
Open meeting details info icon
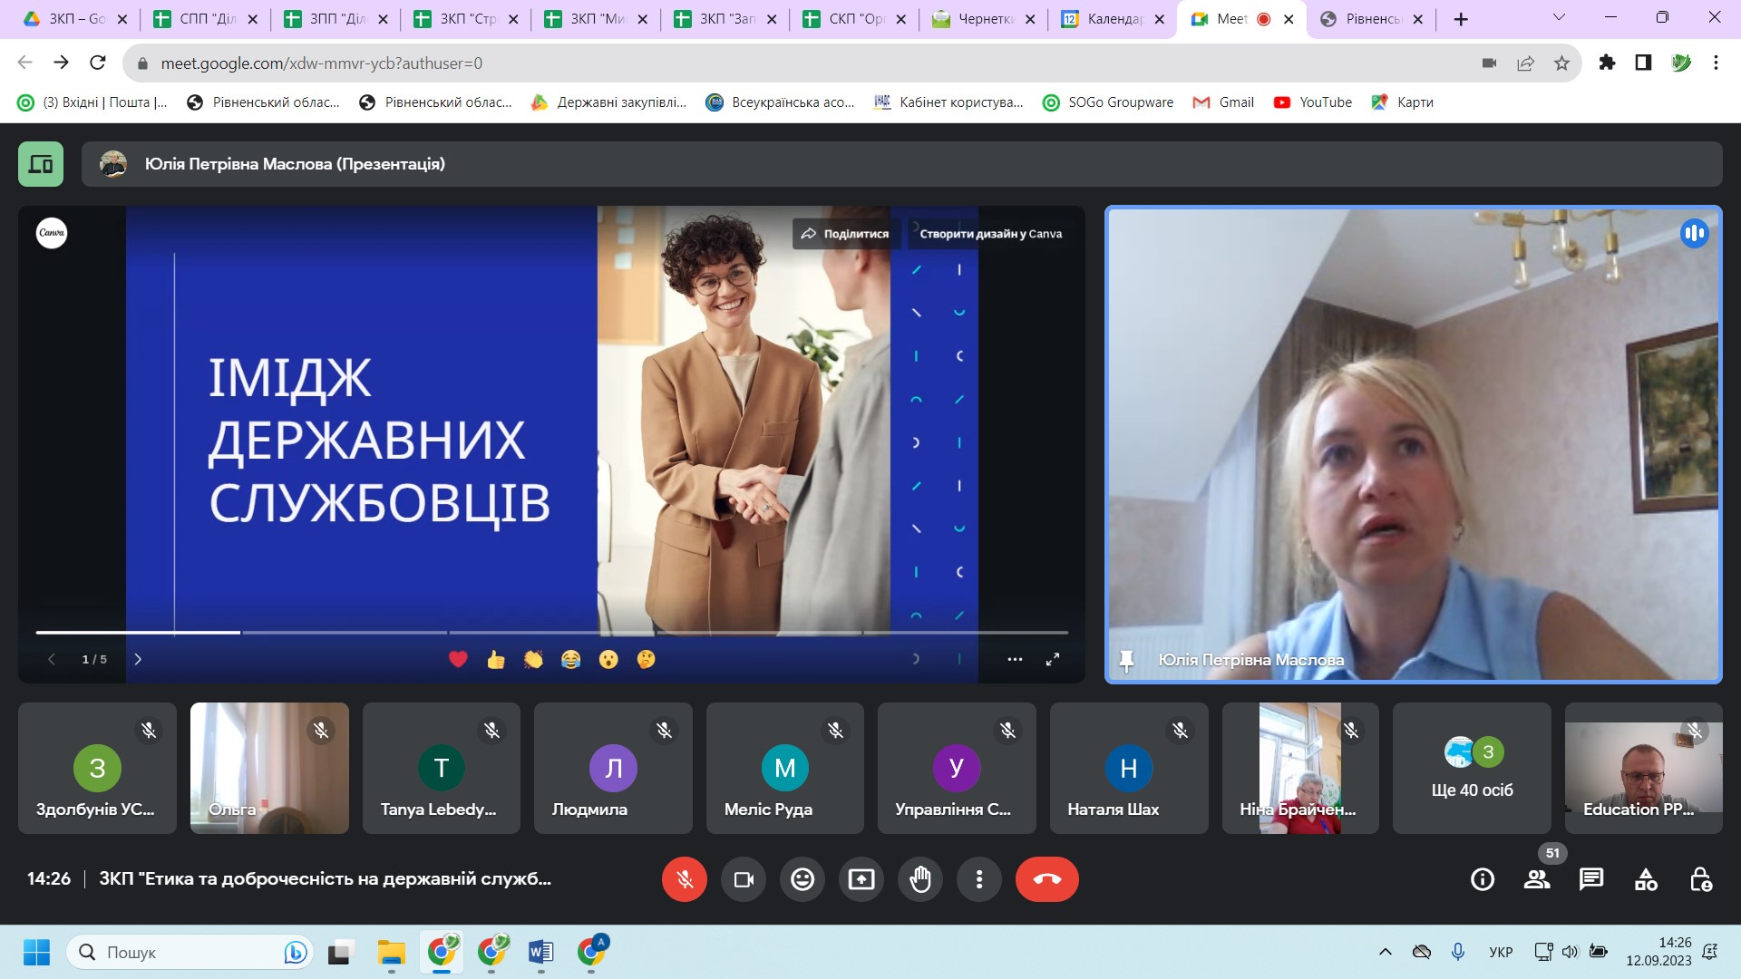coord(1483,879)
